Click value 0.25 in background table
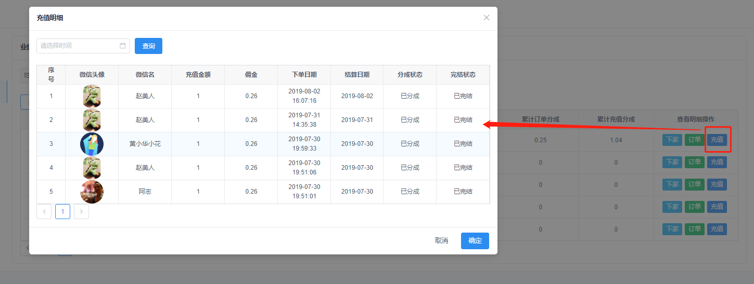Screen dimensions: 754x284 point(540,140)
